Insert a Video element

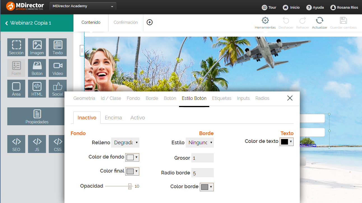point(58,68)
